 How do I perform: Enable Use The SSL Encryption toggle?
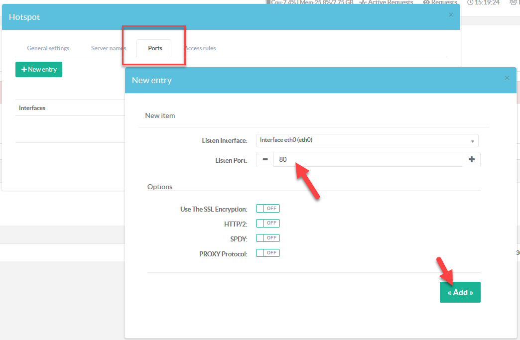(268, 209)
